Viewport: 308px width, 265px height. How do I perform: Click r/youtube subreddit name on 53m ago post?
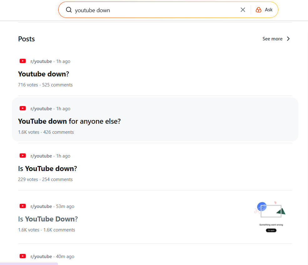click(x=41, y=206)
